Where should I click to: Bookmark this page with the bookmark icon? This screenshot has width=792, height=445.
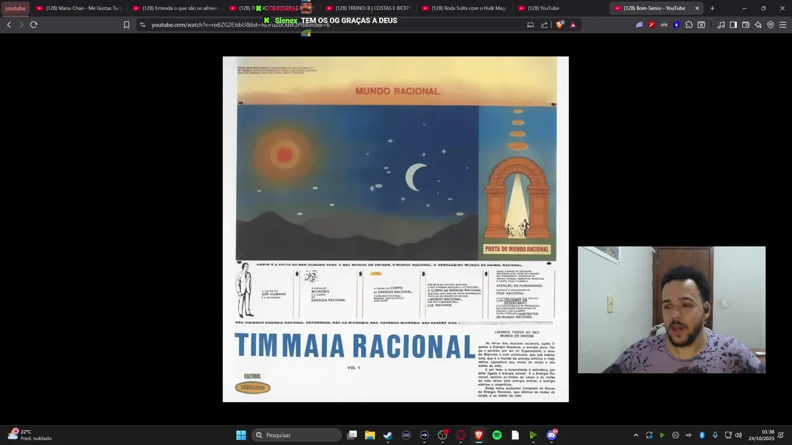click(x=126, y=25)
